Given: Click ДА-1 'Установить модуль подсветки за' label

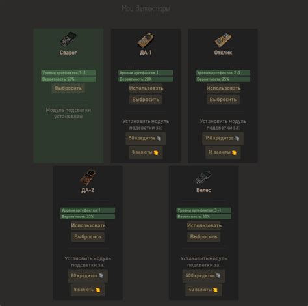Looking at the screenshot, I should pos(146,124).
